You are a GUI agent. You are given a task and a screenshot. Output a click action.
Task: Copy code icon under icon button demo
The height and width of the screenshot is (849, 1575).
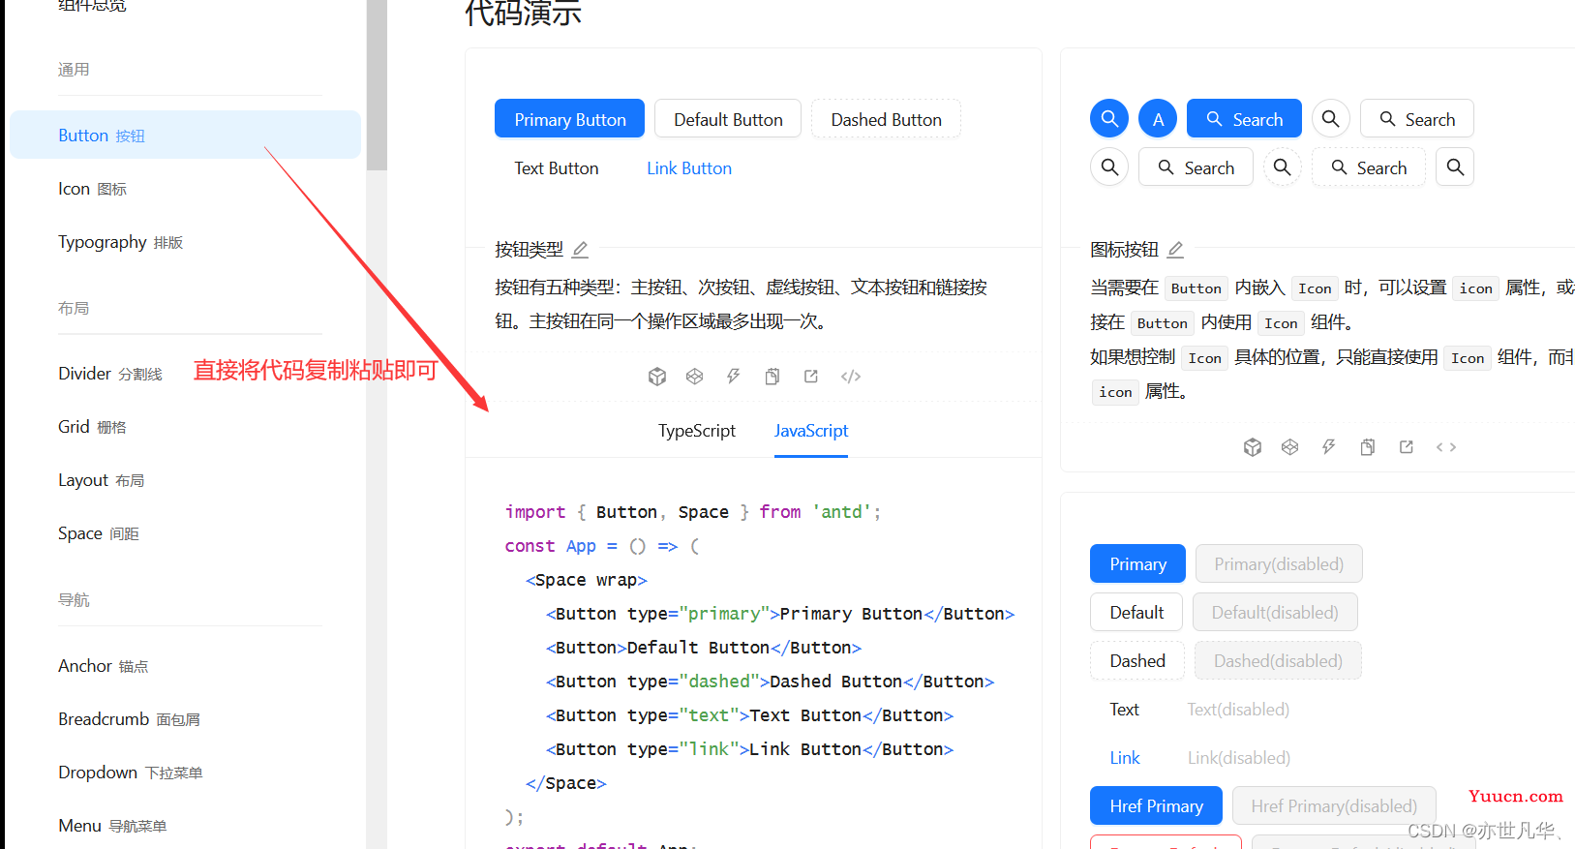1368,447
